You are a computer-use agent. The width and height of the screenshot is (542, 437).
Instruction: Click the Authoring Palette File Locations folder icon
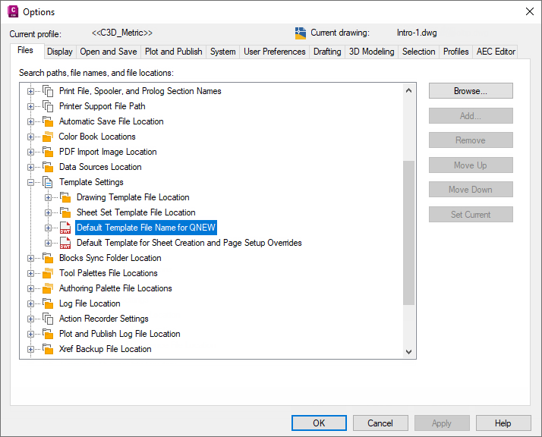48,288
